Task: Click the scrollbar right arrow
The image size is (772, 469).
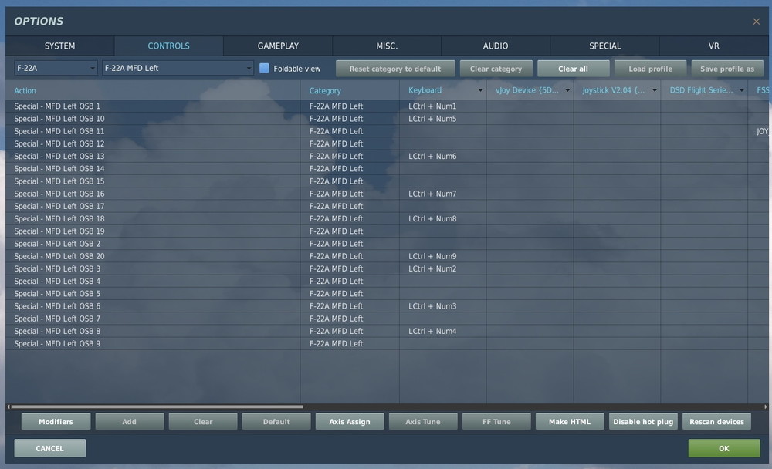Action: (766, 407)
